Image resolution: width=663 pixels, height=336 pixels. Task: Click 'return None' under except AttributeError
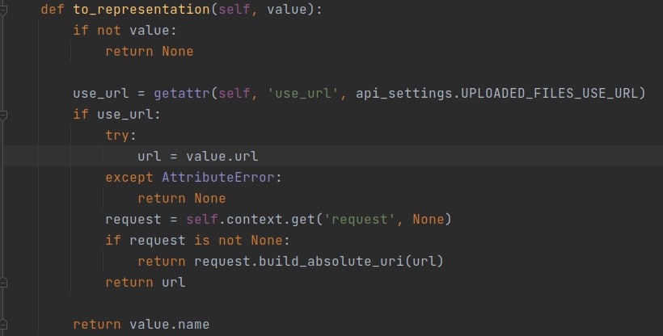pos(182,199)
